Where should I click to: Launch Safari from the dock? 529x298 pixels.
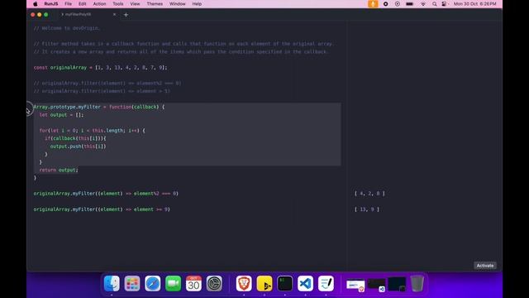click(x=152, y=283)
